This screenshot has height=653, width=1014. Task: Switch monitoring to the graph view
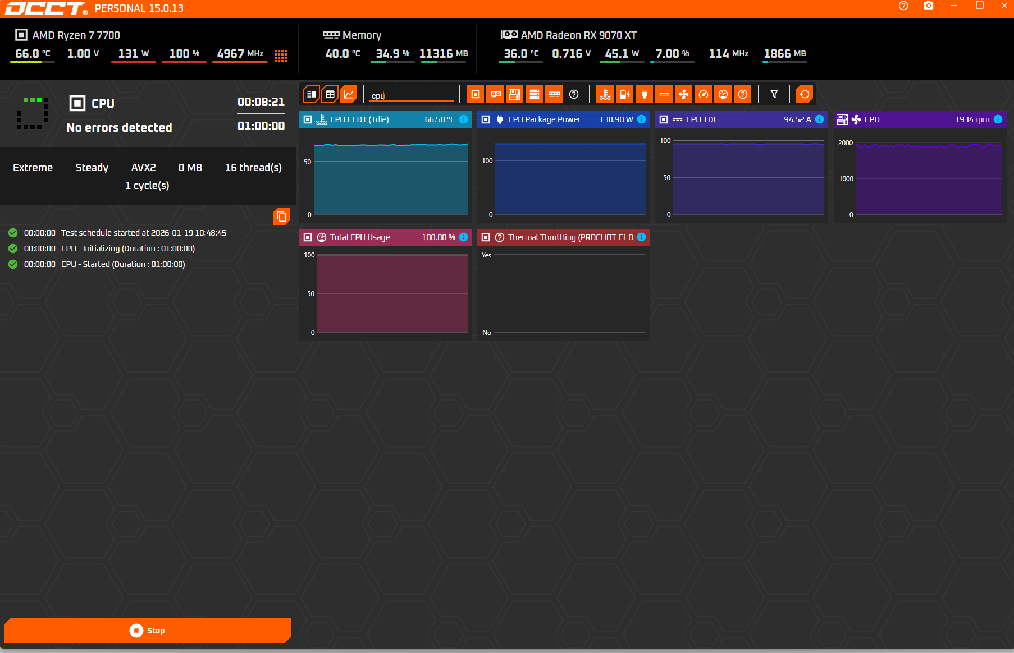(349, 94)
